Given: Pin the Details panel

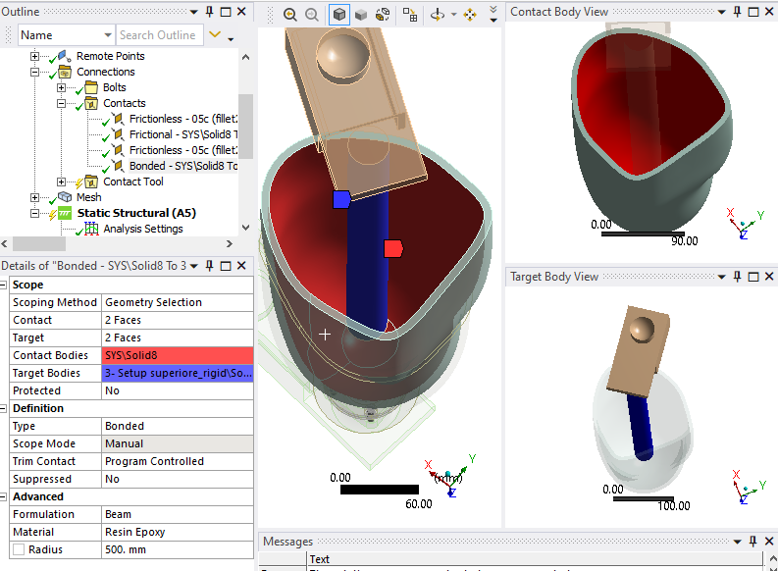Looking at the screenshot, I should (x=209, y=266).
